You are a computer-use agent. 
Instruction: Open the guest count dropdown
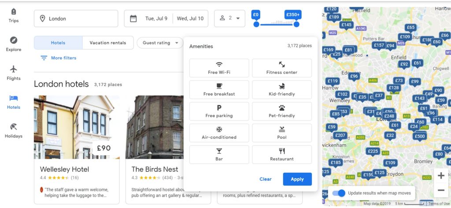click(x=230, y=19)
